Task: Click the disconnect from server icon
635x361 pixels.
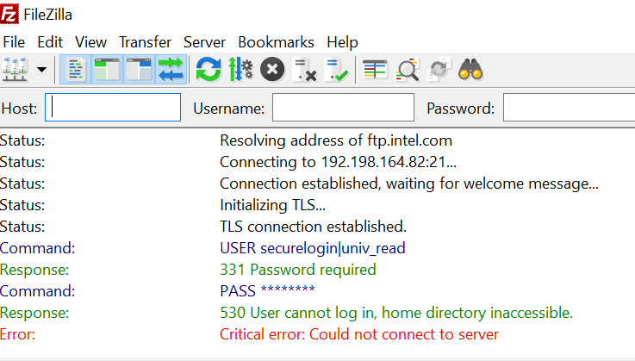Action: (x=304, y=69)
